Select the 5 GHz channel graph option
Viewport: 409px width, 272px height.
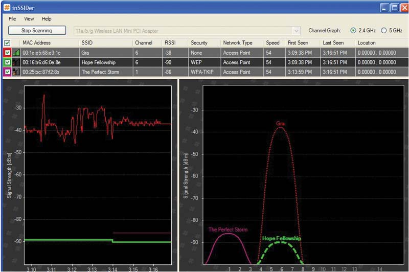(384, 31)
